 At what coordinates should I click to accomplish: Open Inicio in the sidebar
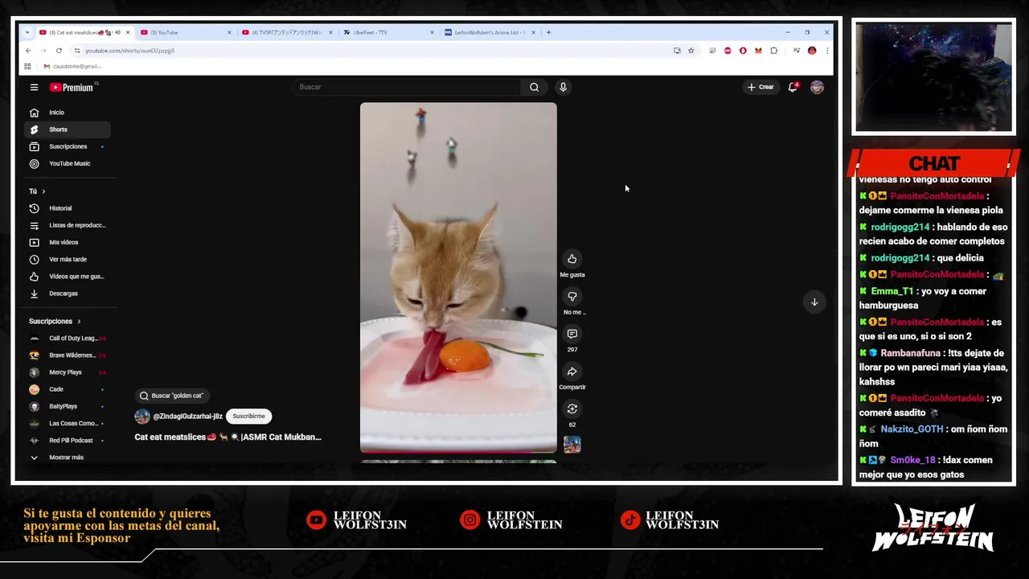67,113
